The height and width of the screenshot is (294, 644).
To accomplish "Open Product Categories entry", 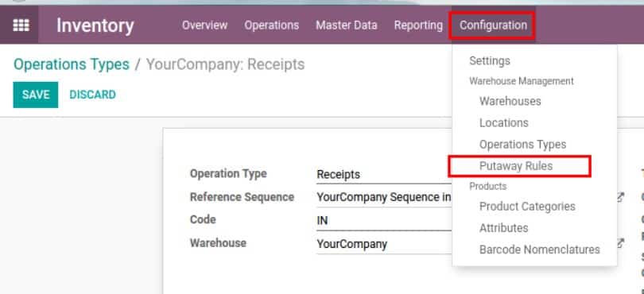I will coord(527,206).
